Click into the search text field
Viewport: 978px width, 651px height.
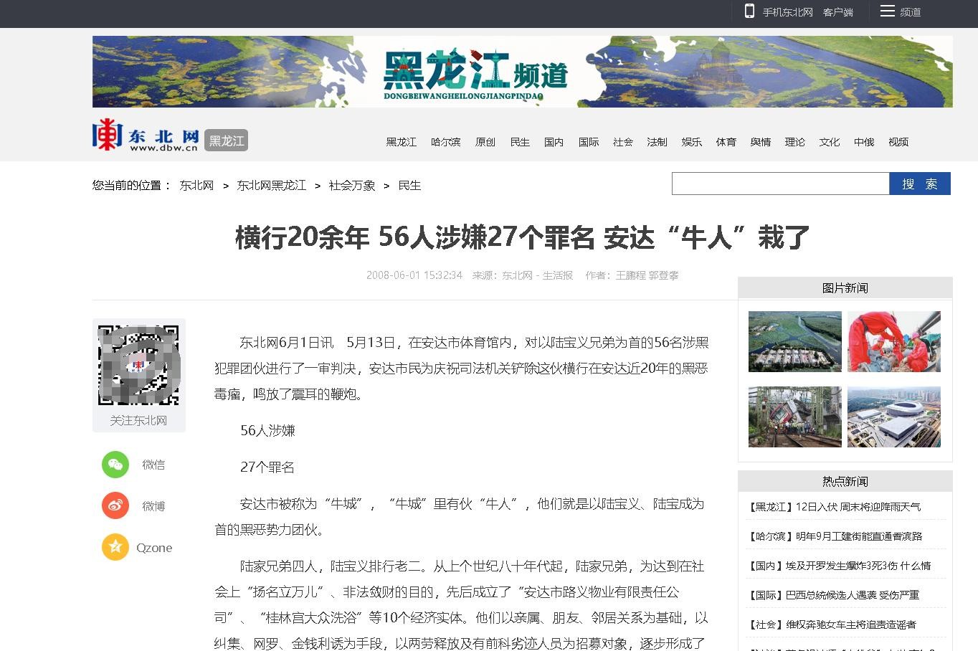[780, 184]
